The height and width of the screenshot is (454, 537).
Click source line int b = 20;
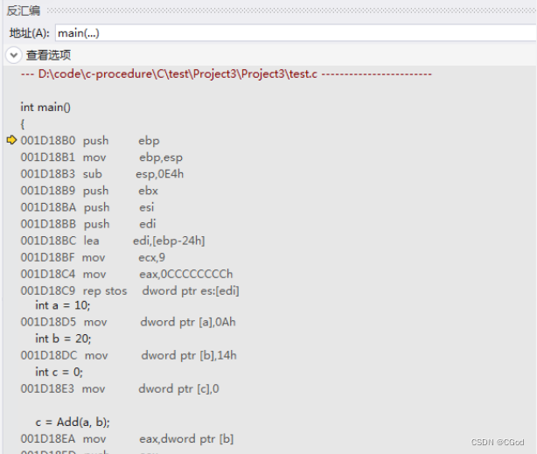pyautogui.click(x=63, y=339)
